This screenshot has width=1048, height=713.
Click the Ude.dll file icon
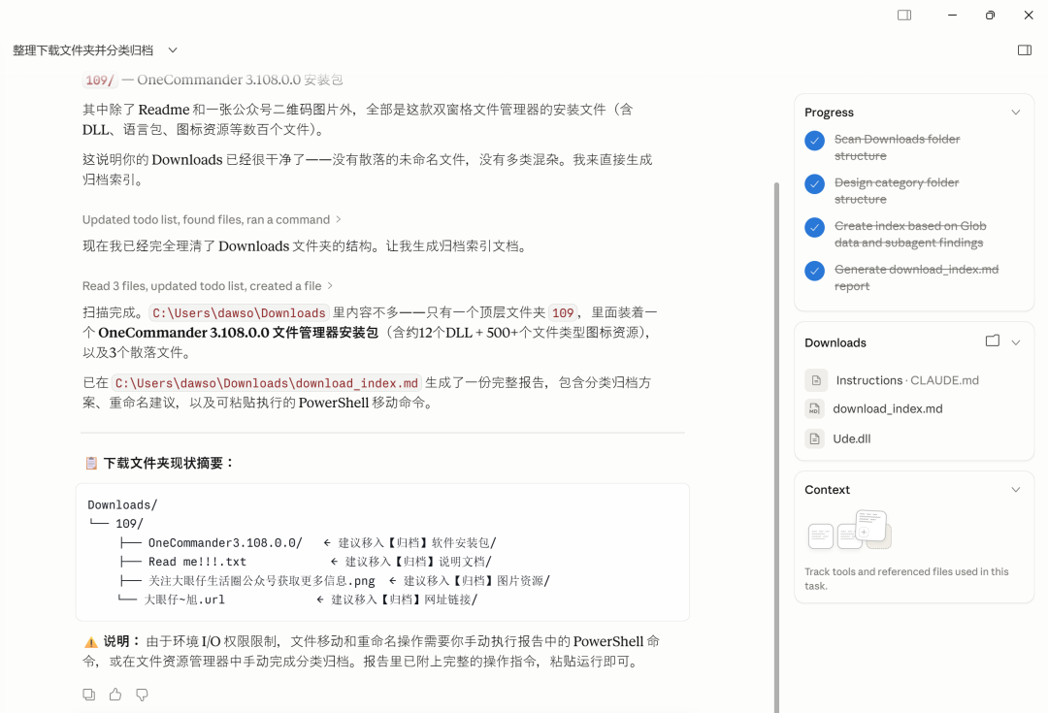coord(815,439)
